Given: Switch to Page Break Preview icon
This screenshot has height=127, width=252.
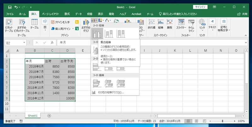Looking at the screenshot, I should 204,121.
